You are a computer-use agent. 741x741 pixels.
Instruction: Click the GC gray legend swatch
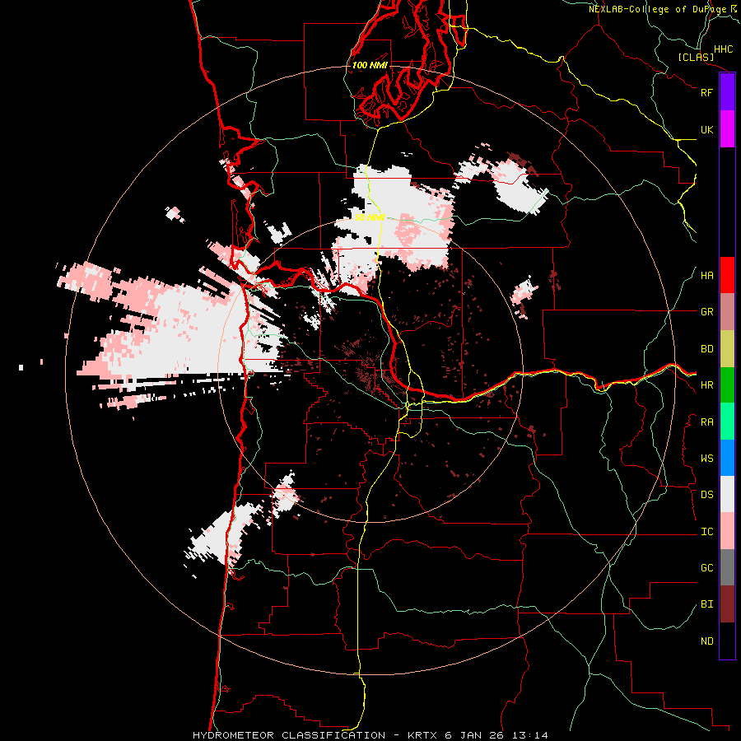tap(727, 567)
